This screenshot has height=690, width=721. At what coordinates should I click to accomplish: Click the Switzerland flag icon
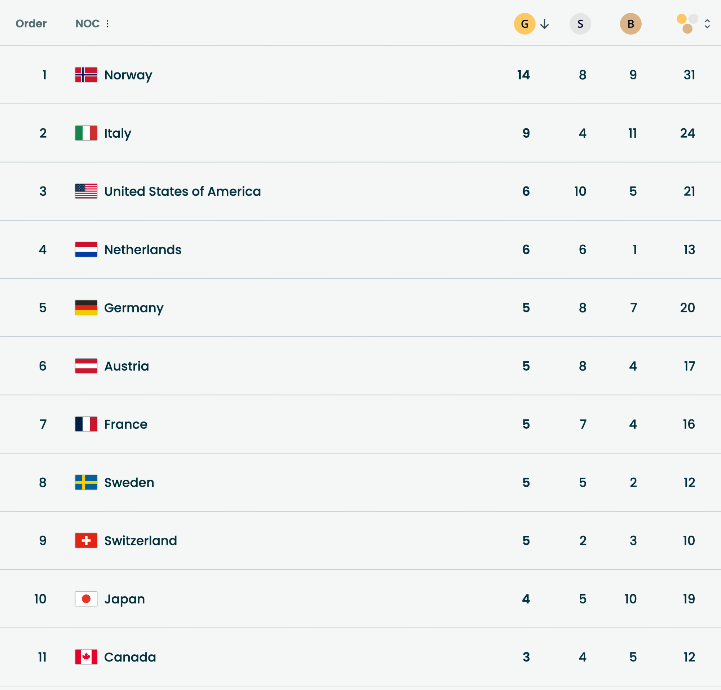(86, 541)
